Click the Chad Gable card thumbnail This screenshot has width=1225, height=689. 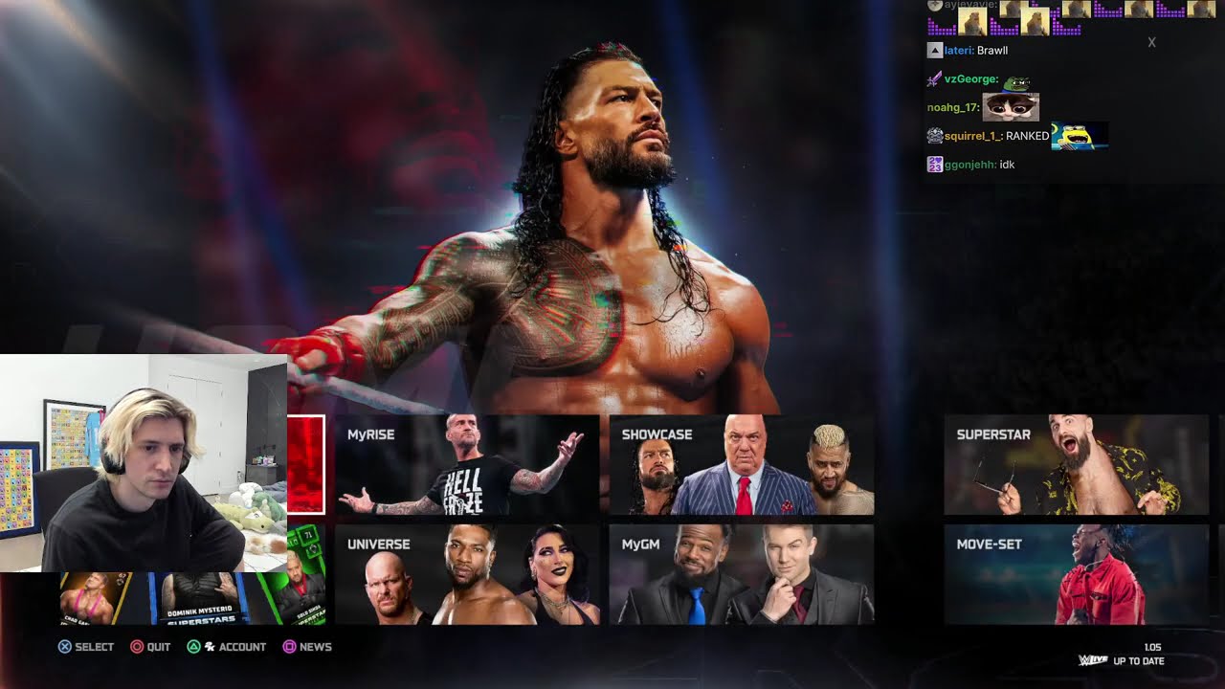point(95,598)
